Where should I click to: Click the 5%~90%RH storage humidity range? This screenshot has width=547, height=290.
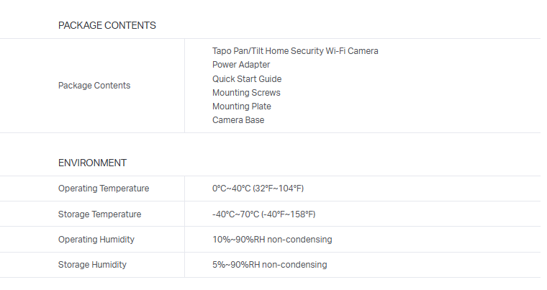coord(236,265)
